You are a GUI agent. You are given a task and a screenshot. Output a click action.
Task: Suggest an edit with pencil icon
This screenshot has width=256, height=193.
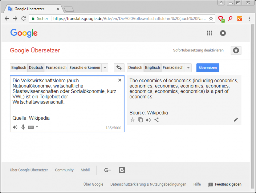click(x=236, y=120)
